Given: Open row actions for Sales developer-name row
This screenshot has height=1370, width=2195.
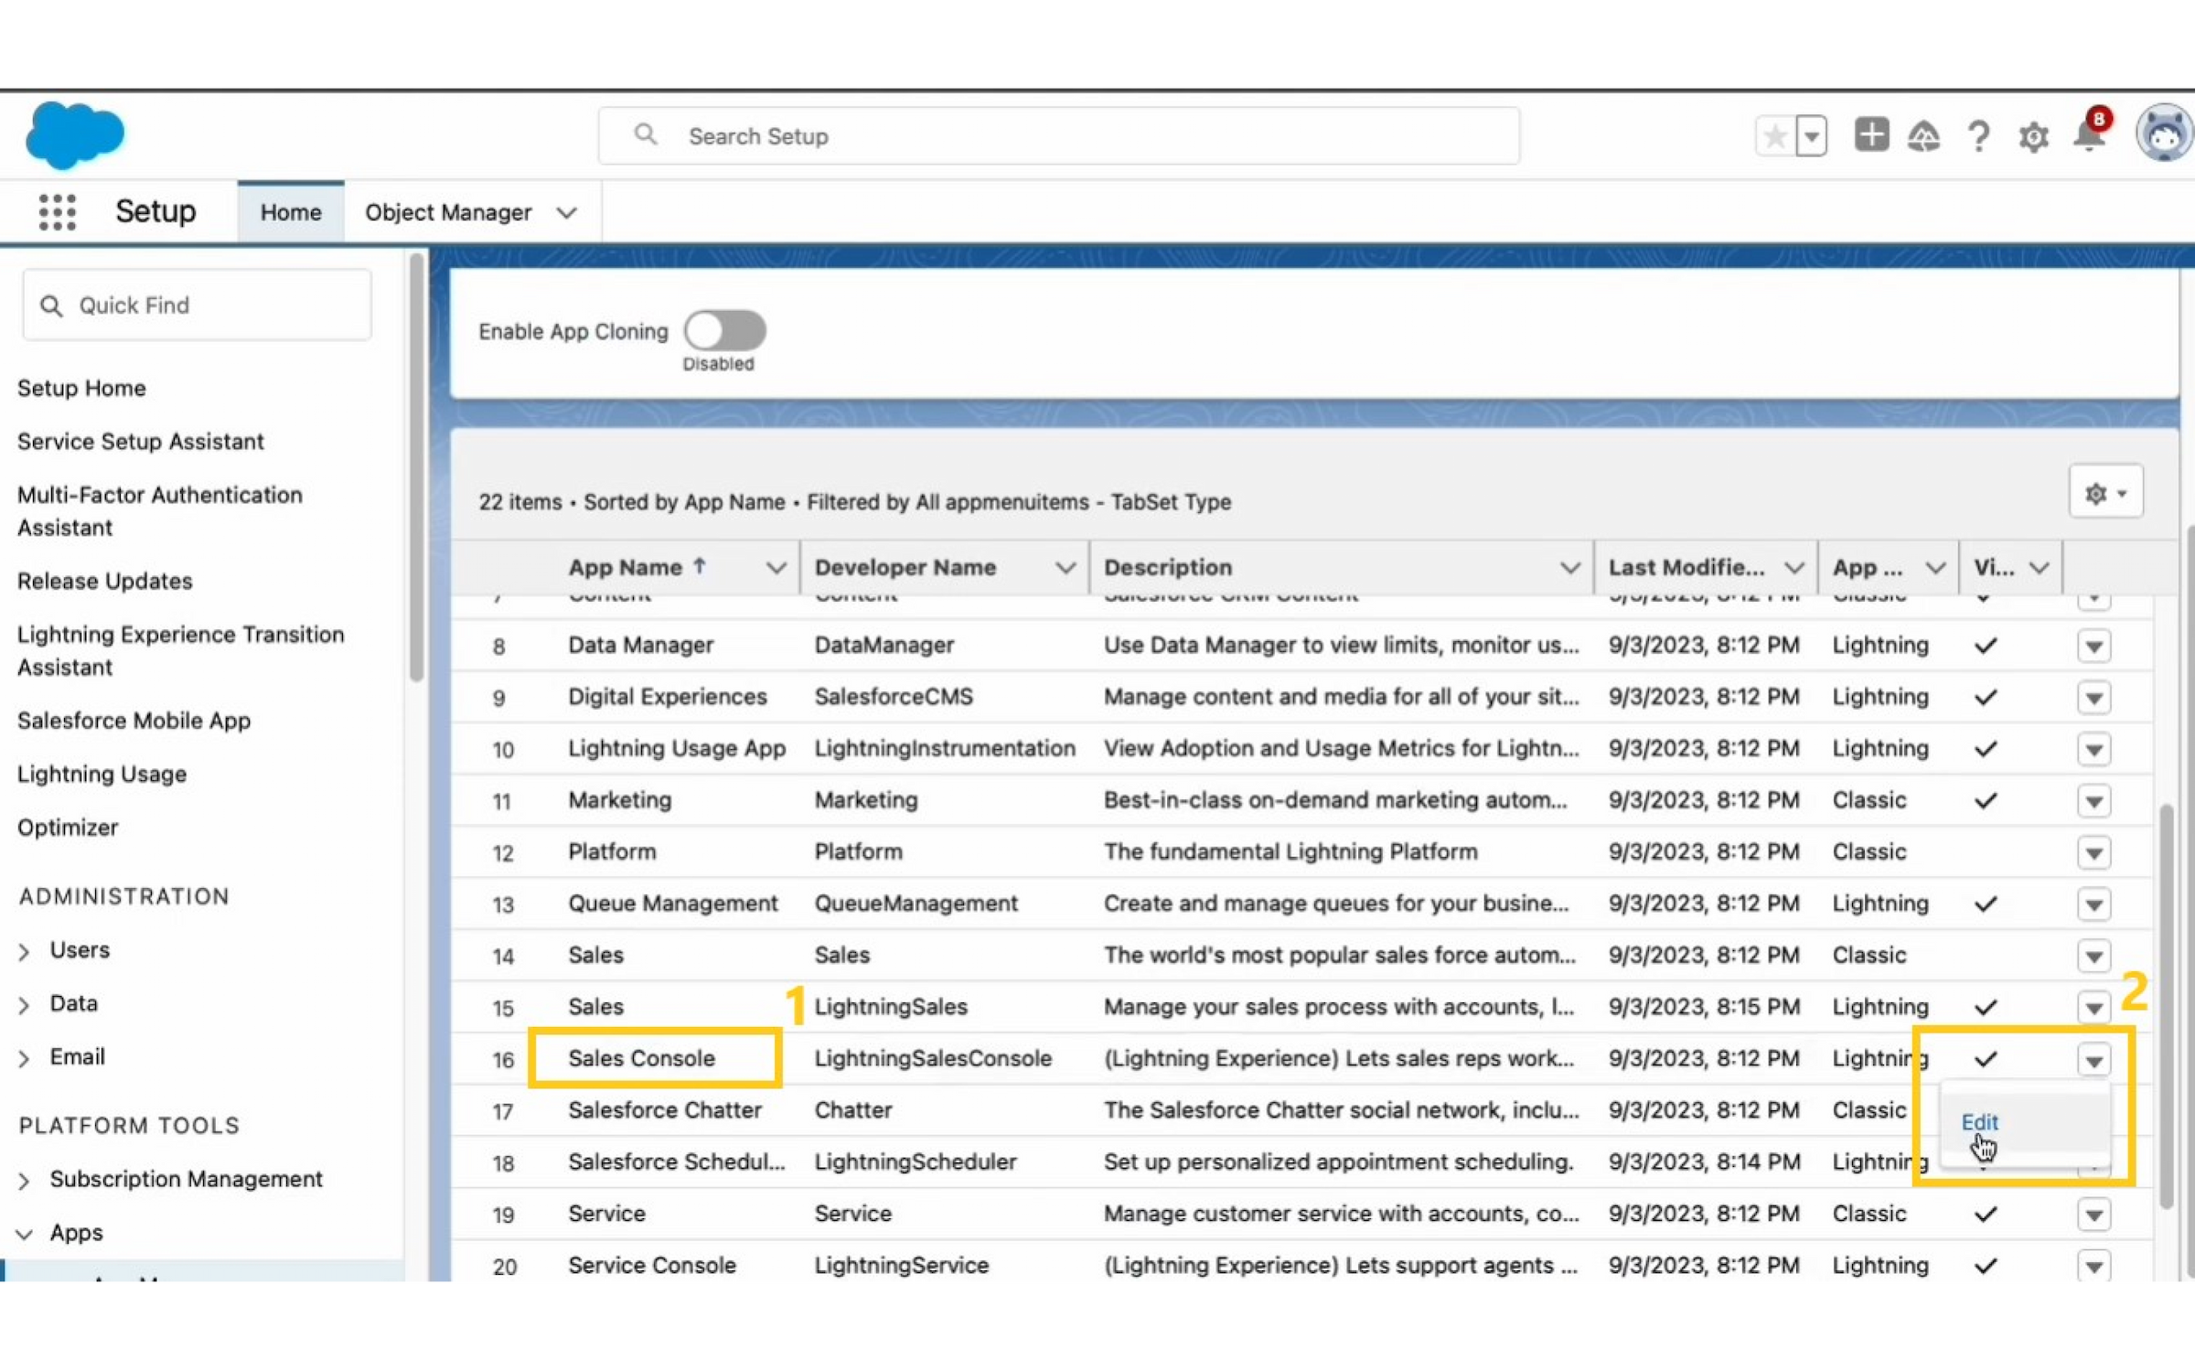Looking at the screenshot, I should pos(2093,957).
